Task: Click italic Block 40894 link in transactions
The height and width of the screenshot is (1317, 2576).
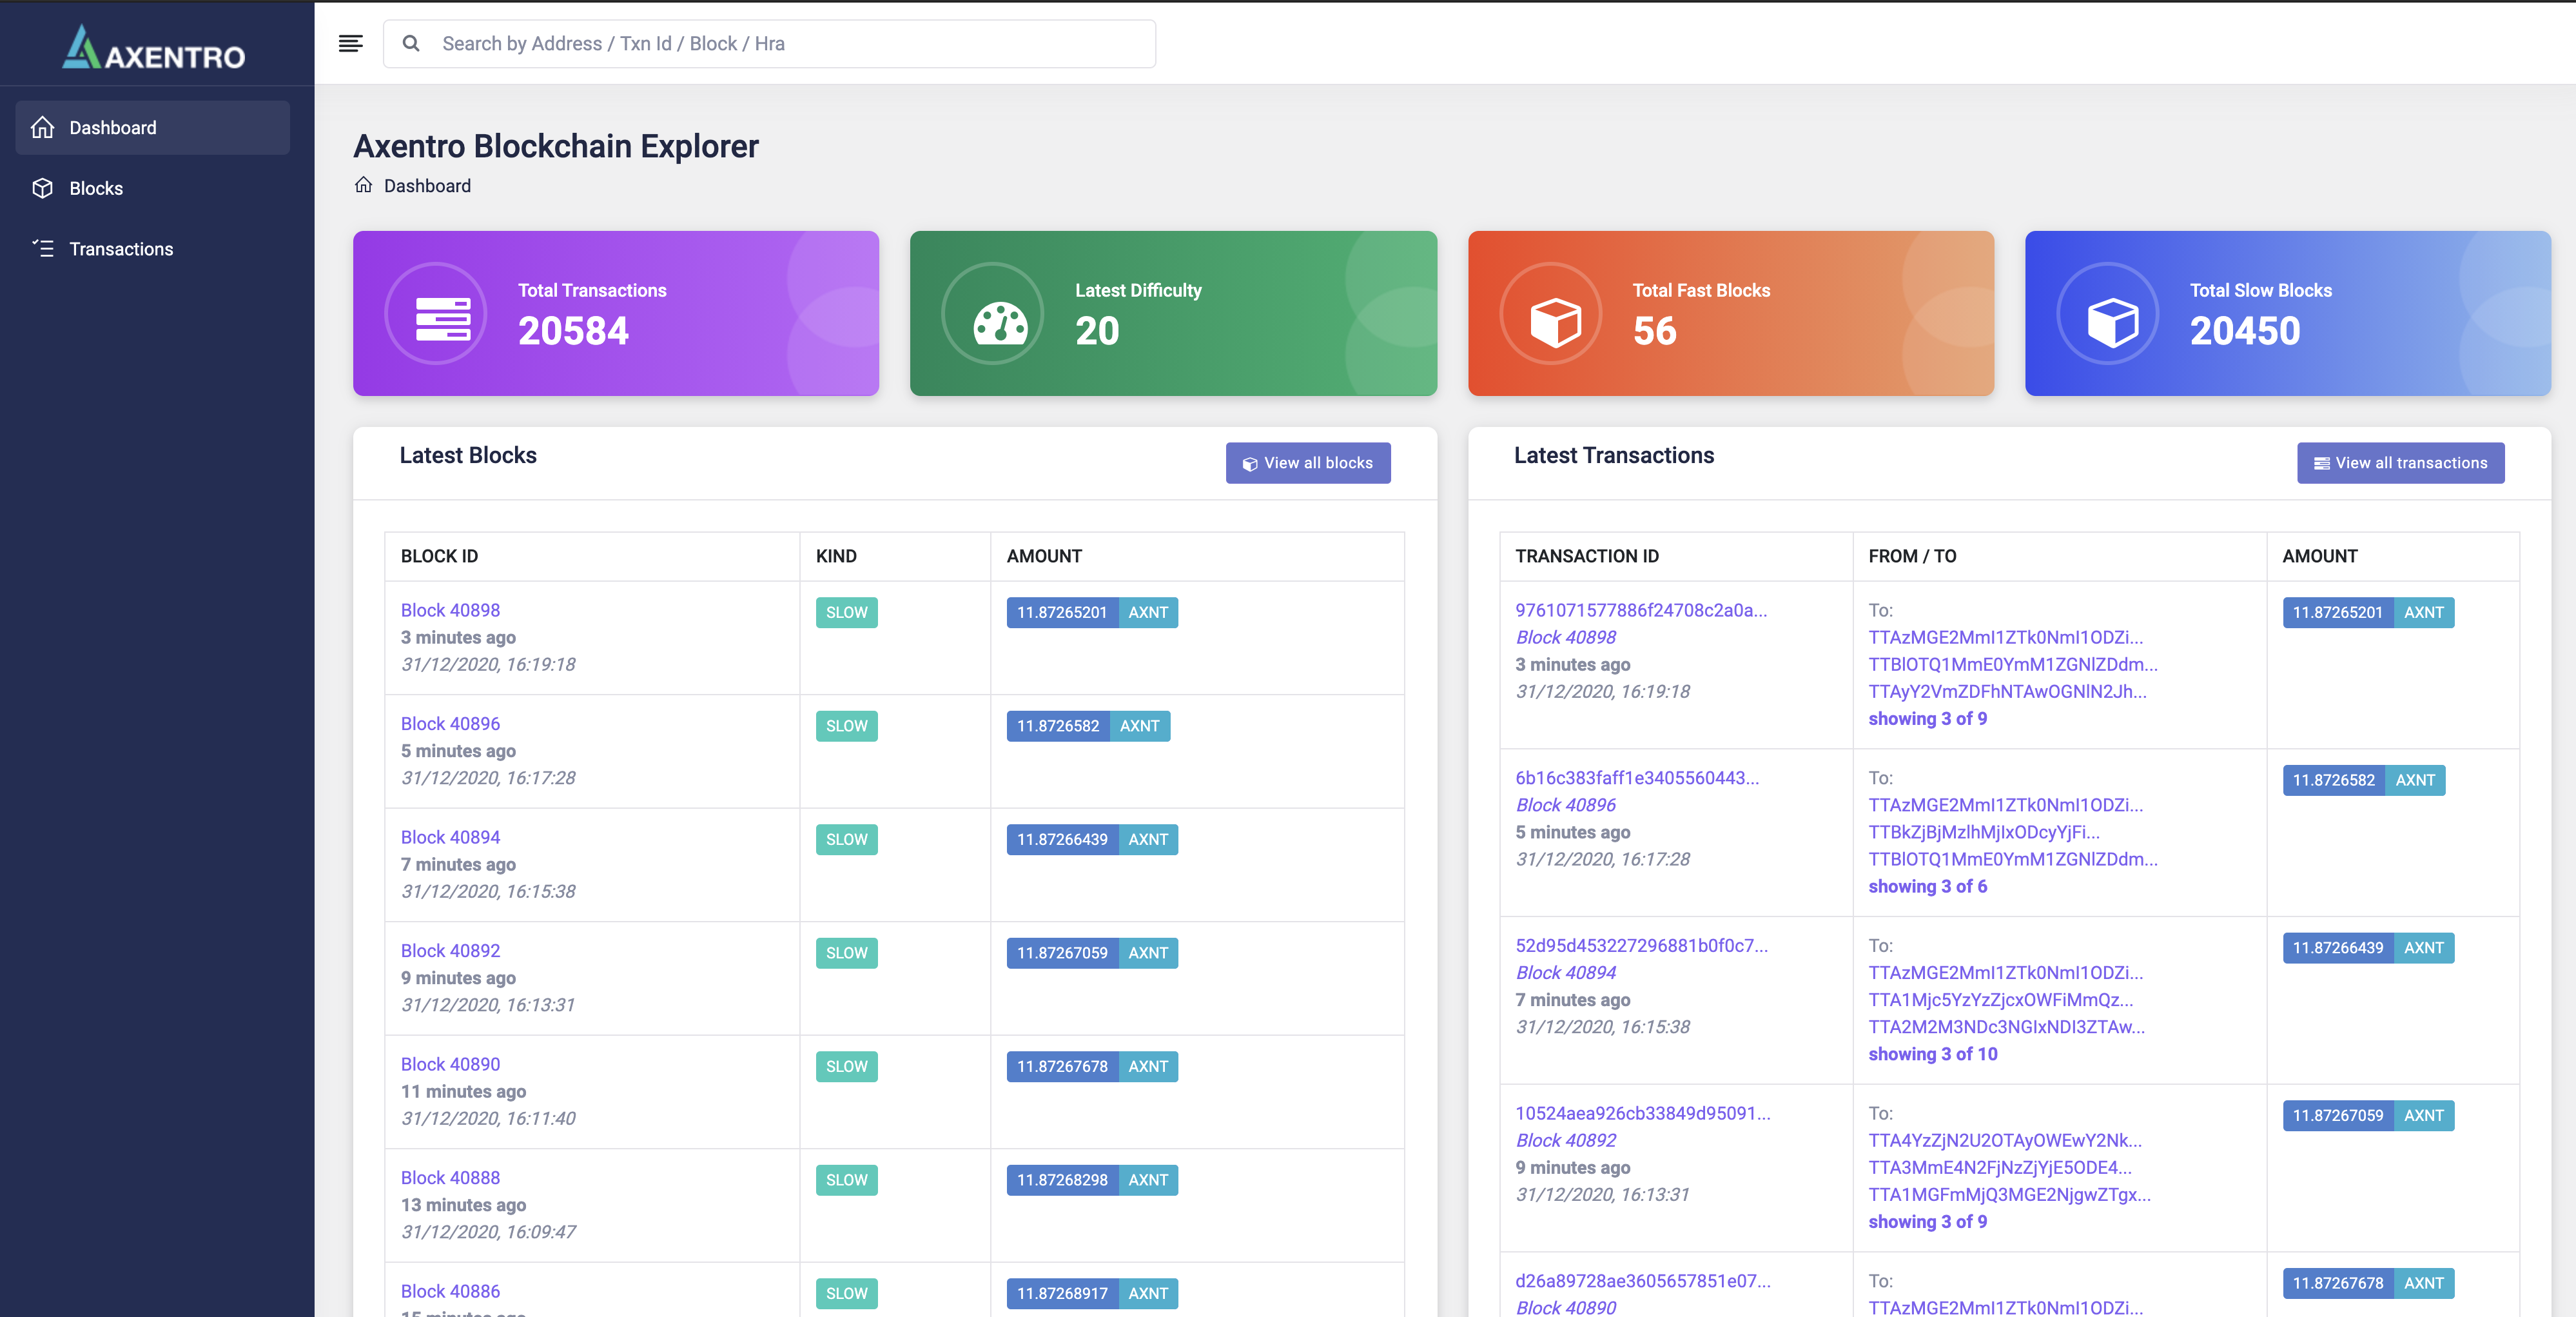Action: pyautogui.click(x=1566, y=972)
